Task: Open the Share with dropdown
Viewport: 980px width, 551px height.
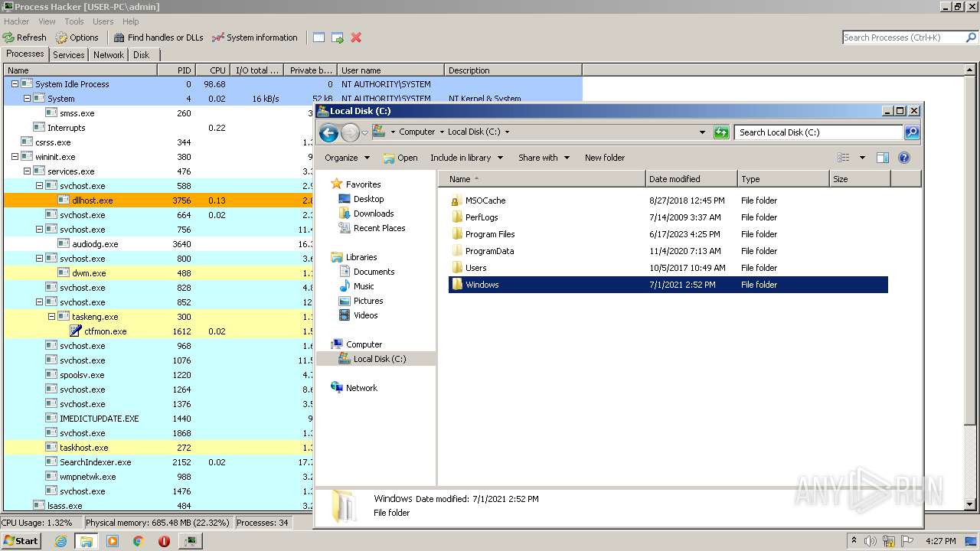Action: (544, 158)
